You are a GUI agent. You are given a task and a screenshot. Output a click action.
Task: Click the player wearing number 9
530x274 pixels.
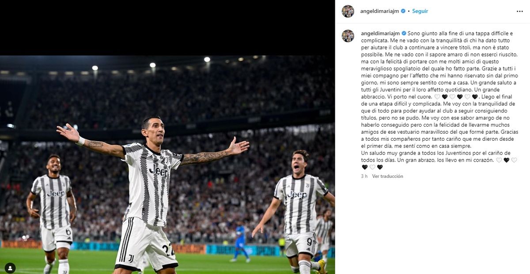(298, 212)
